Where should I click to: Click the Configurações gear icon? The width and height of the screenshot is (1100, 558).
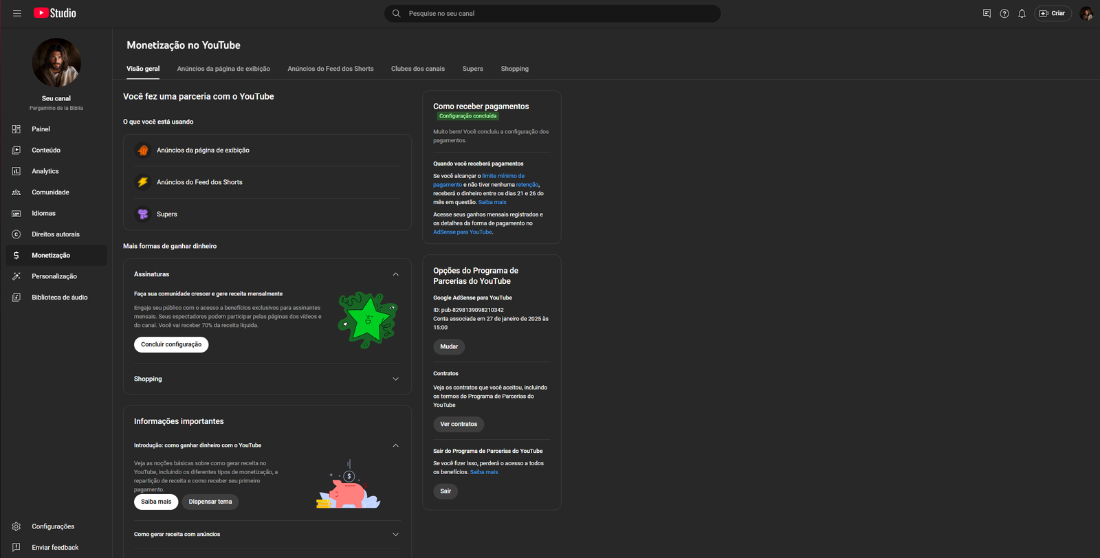tap(16, 526)
